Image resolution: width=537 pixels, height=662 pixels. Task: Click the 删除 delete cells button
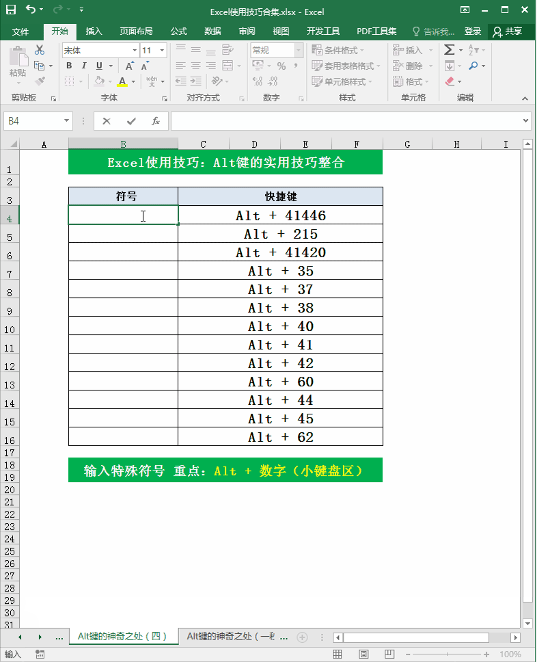tap(409, 66)
